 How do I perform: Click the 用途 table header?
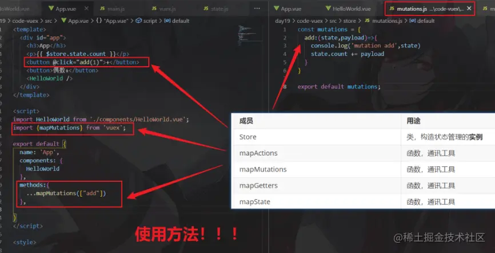coord(413,121)
